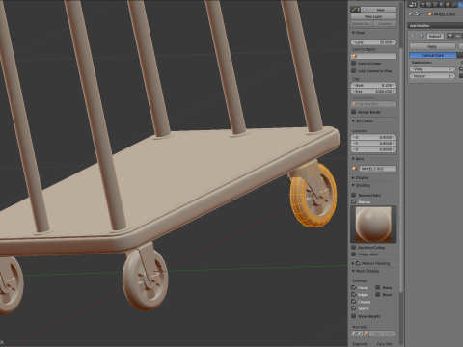
Task: Click the Lens value field
Action: coord(373,42)
